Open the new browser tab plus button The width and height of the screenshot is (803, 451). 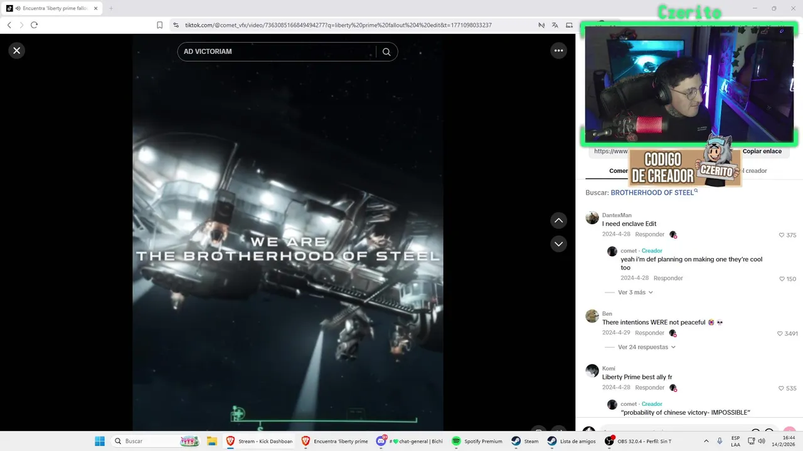click(111, 8)
